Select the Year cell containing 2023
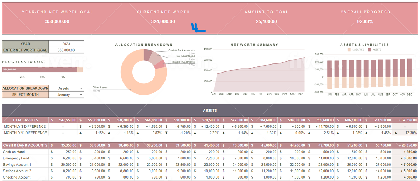420x181 pixels. point(66,44)
